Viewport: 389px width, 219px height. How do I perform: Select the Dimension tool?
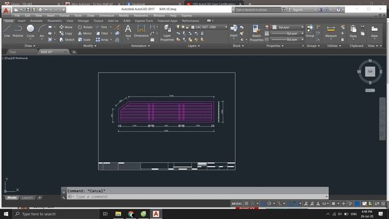click(141, 31)
